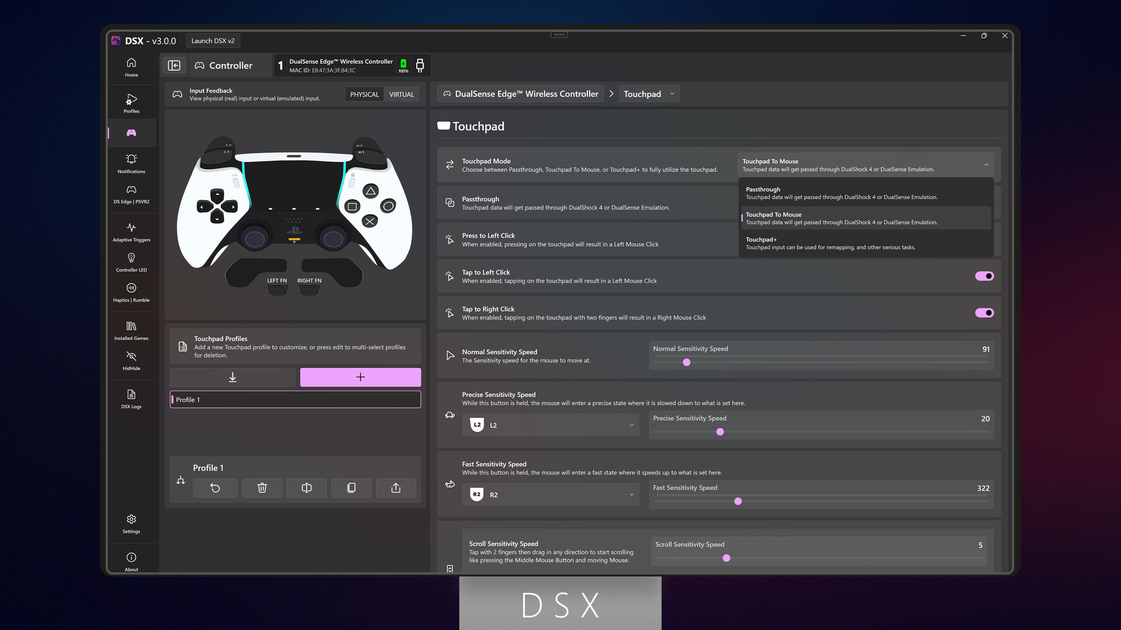This screenshot has width=1121, height=630.
Task: Open the Adaptive Triggers panel
Action: click(131, 231)
